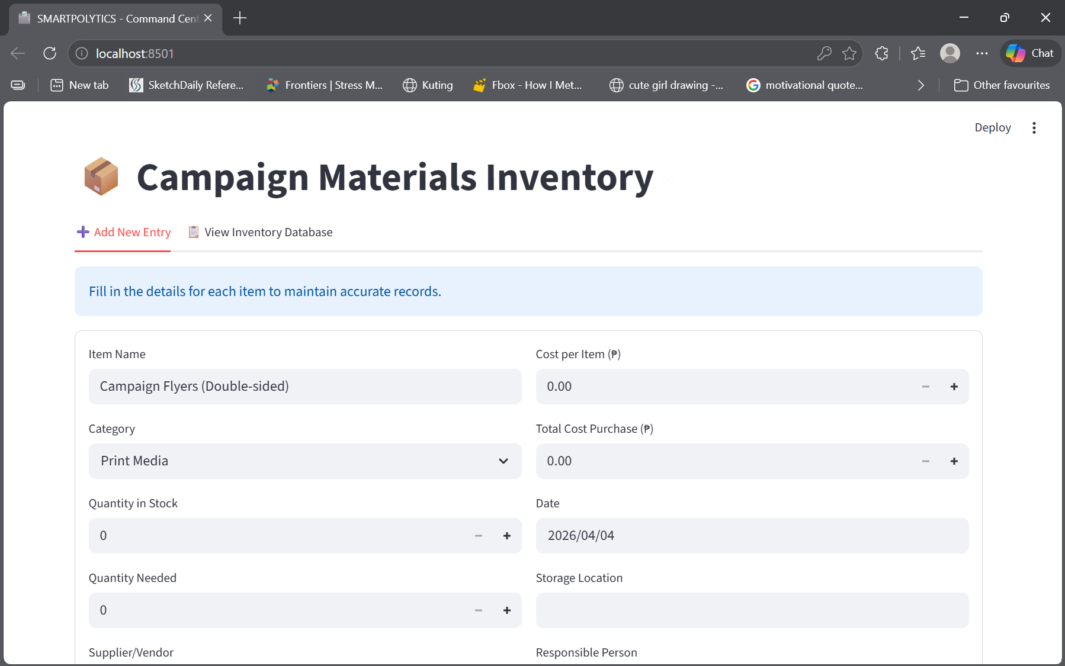Viewport: 1065px width, 666px height.
Task: Select the Add New Entry tab
Action: tap(123, 232)
